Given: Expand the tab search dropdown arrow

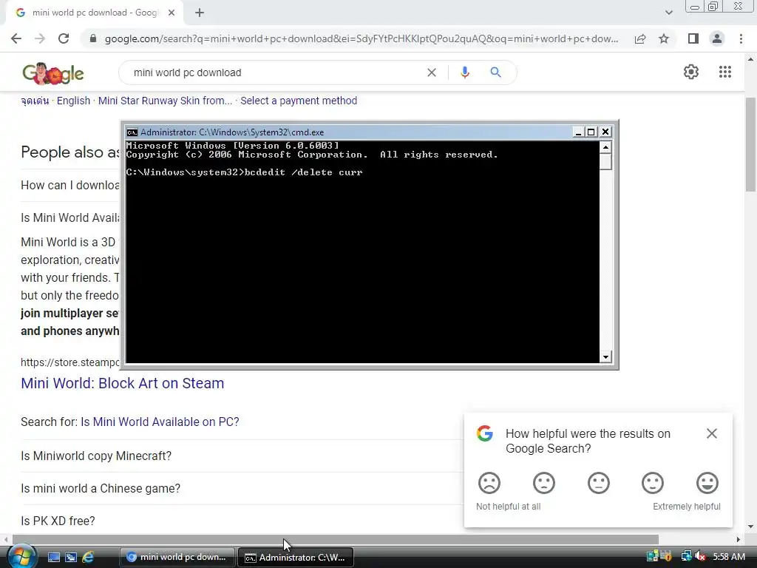Looking at the screenshot, I should (x=668, y=13).
